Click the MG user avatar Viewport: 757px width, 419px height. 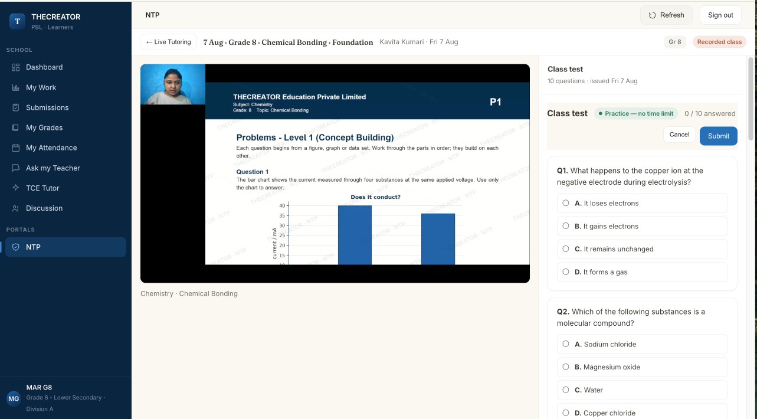[14, 398]
